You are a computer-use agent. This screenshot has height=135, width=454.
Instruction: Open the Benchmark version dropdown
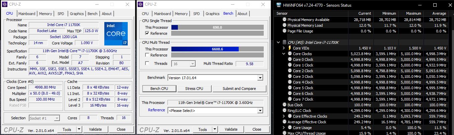(x=260, y=78)
